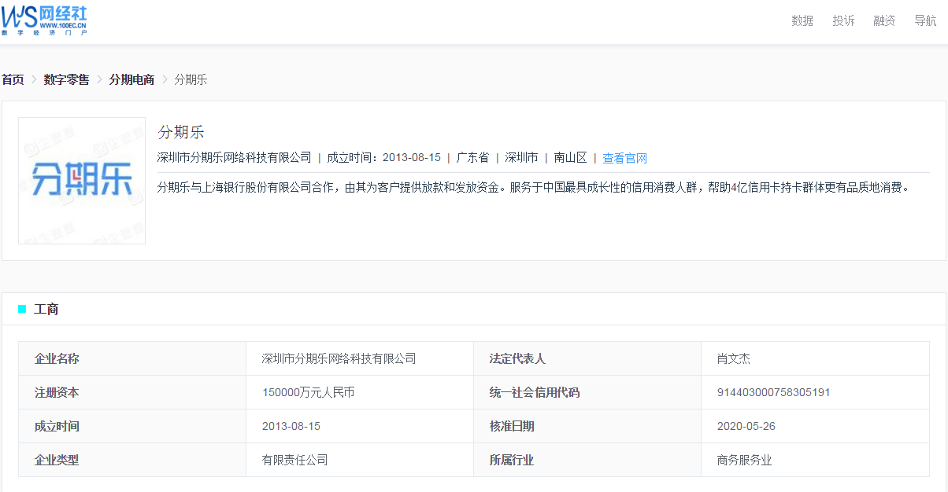Screen dimensions: 948x492
Task: Select the 分期乐 breadcrumb entry
Action: (191, 79)
